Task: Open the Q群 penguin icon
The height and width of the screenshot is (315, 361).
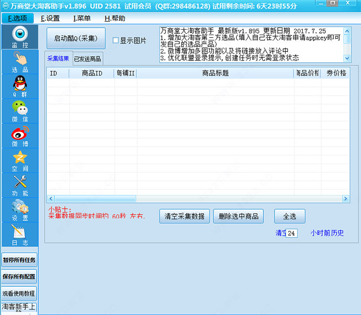Action: pyautogui.click(x=20, y=87)
